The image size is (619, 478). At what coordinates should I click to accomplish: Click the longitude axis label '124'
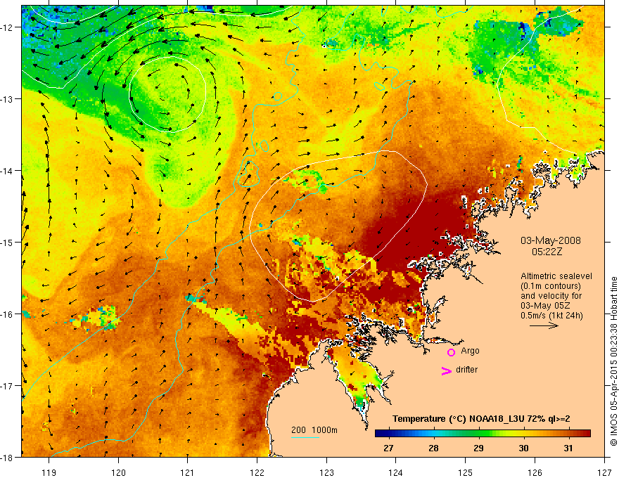(396, 472)
